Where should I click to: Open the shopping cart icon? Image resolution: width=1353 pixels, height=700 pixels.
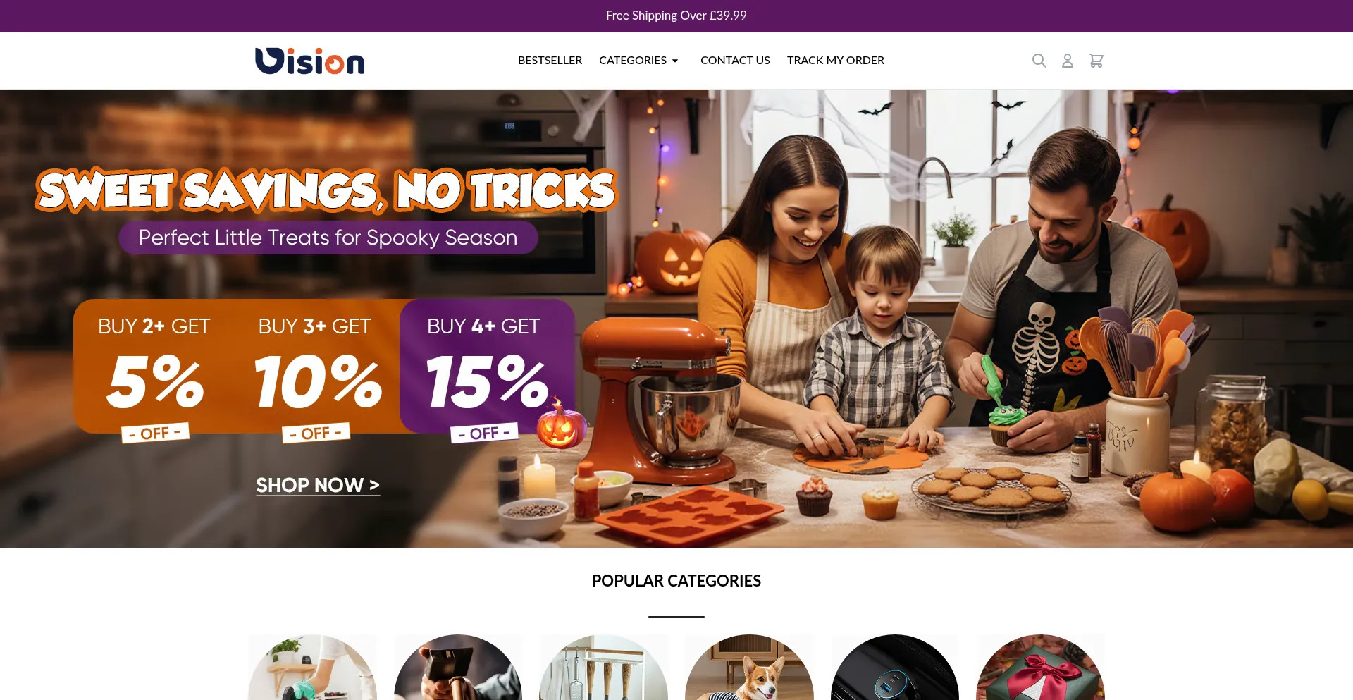click(1096, 61)
